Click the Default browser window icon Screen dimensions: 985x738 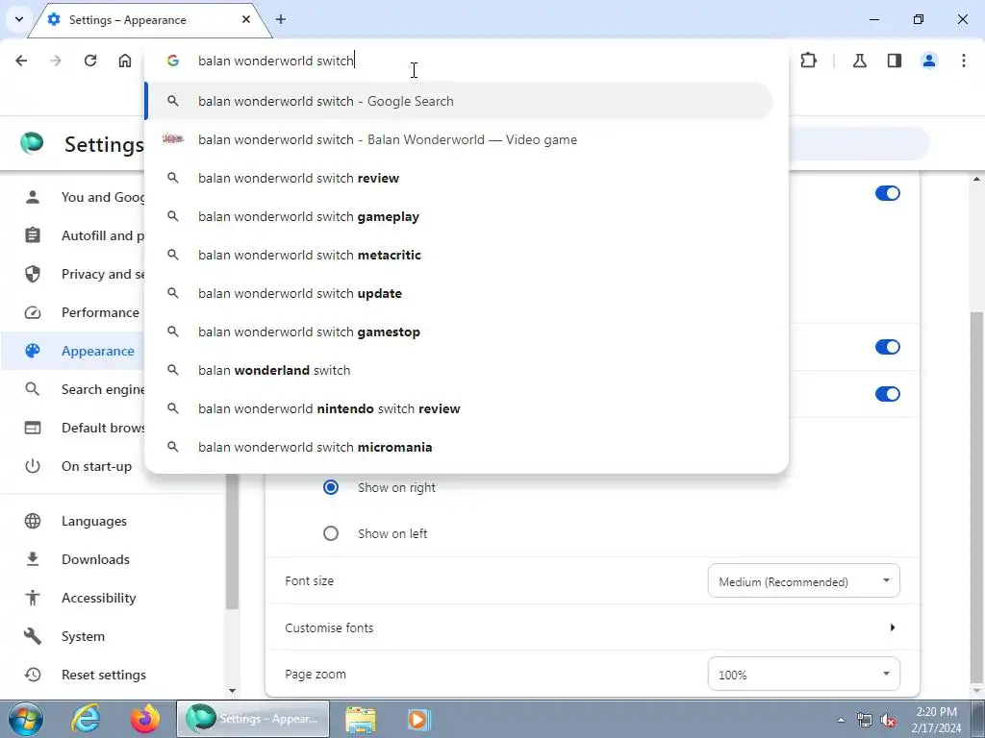(x=33, y=428)
